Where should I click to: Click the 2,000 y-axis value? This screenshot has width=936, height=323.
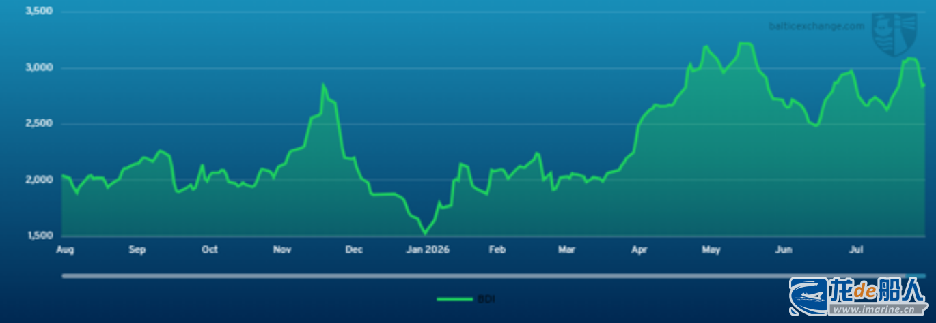pos(40,180)
